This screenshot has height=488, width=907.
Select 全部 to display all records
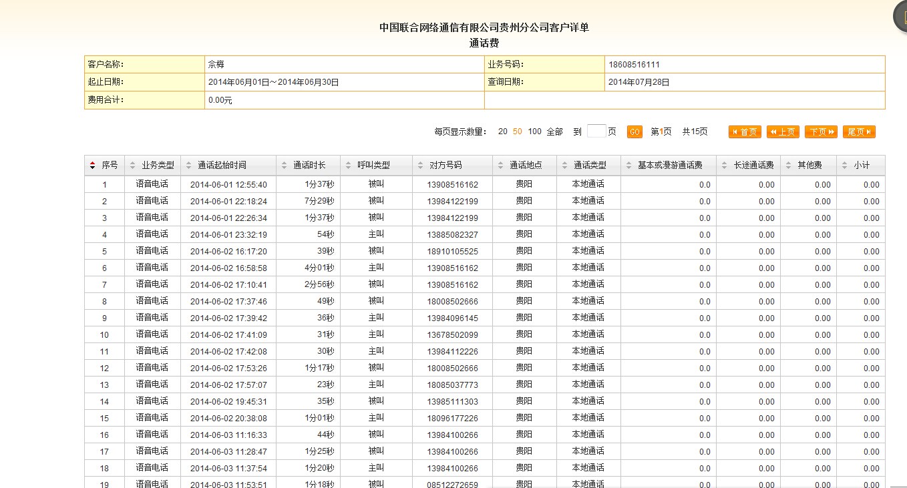pyautogui.click(x=554, y=132)
